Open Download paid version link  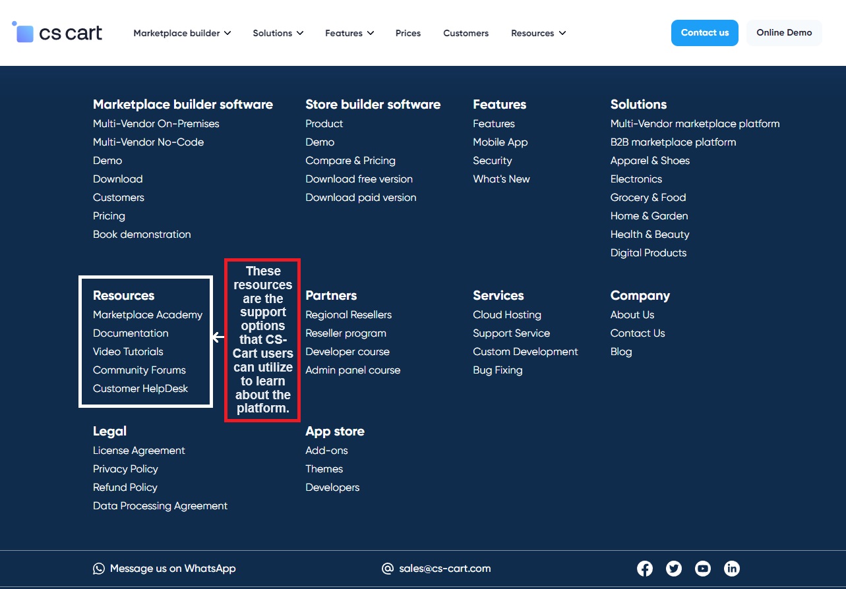pos(361,198)
